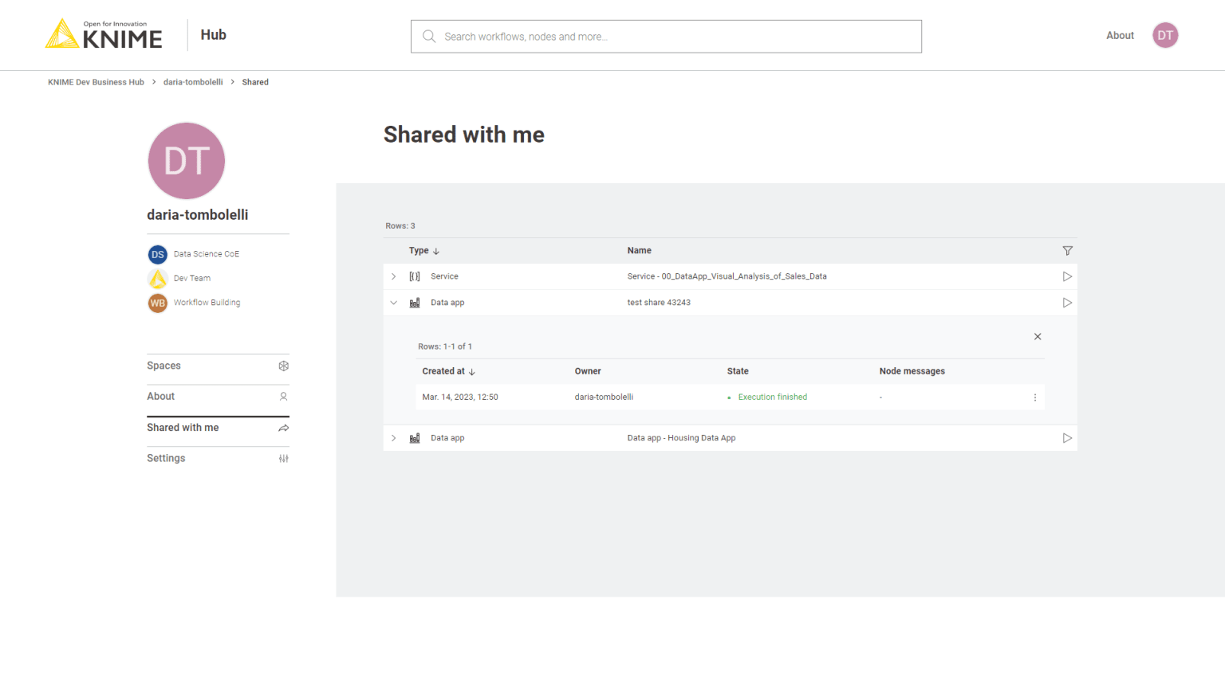Open the Workflow Building team

(207, 303)
